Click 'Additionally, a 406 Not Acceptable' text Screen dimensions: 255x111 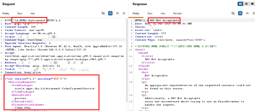tap(172, 98)
